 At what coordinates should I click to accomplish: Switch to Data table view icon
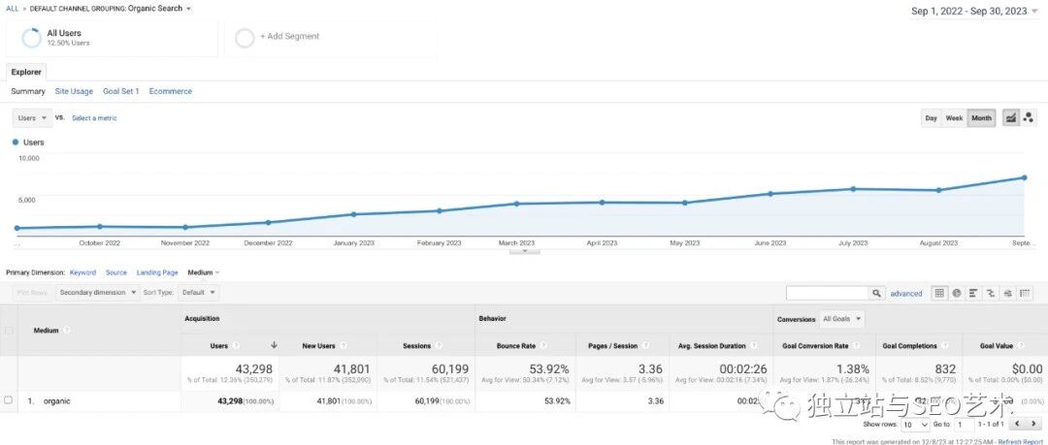[939, 293]
